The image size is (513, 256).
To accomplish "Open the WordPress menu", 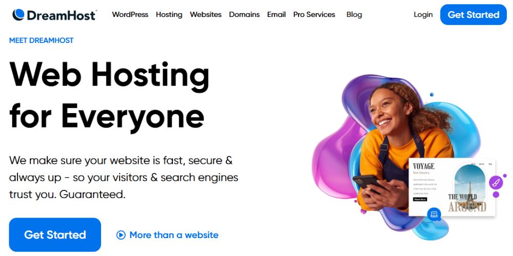I will click(x=130, y=15).
